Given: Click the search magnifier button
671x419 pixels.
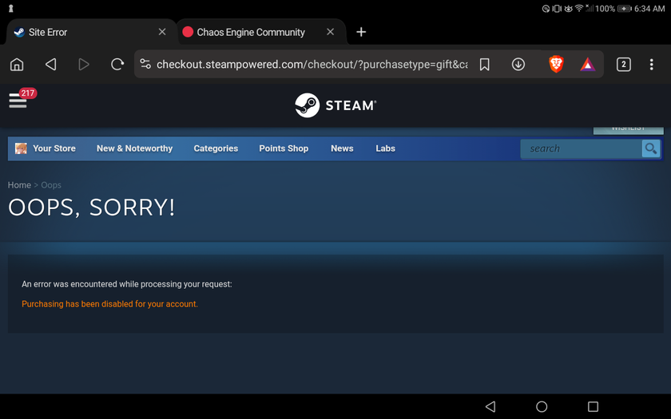Looking at the screenshot, I should click(x=651, y=148).
